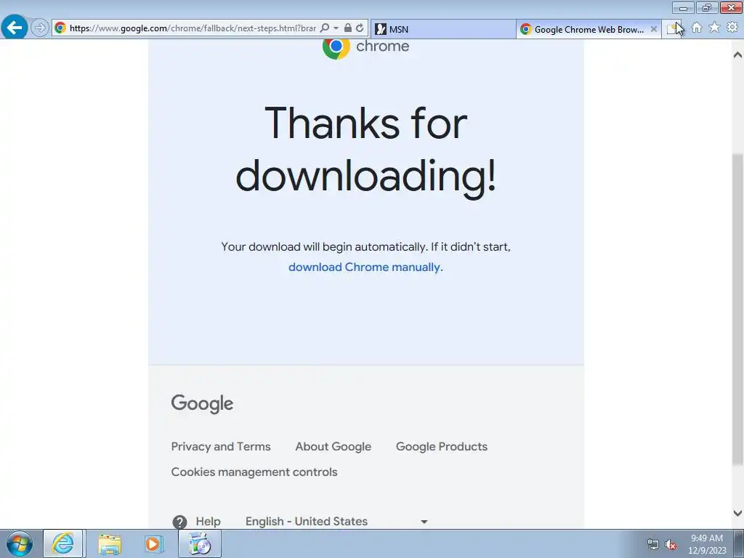Open the About Google link
744x558 pixels.
[333, 447]
